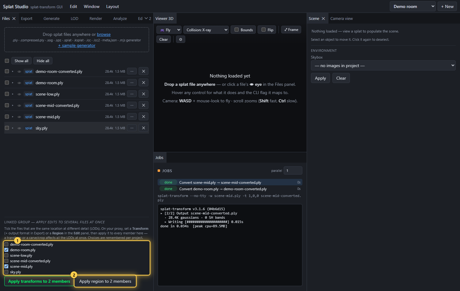The height and width of the screenshot is (291, 460).
Task: Switch to the Render tab
Action: [x=96, y=19]
